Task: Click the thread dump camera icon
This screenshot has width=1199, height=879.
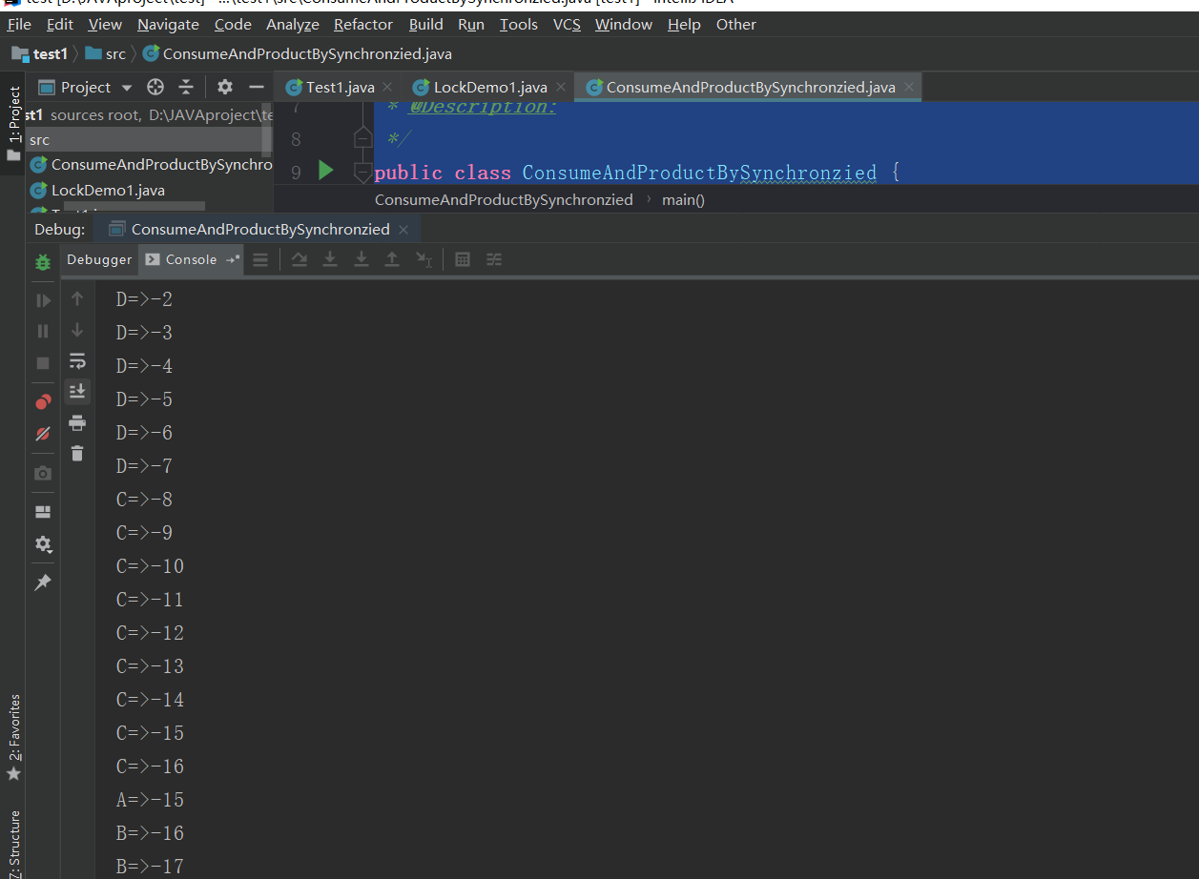Action: pyautogui.click(x=43, y=473)
